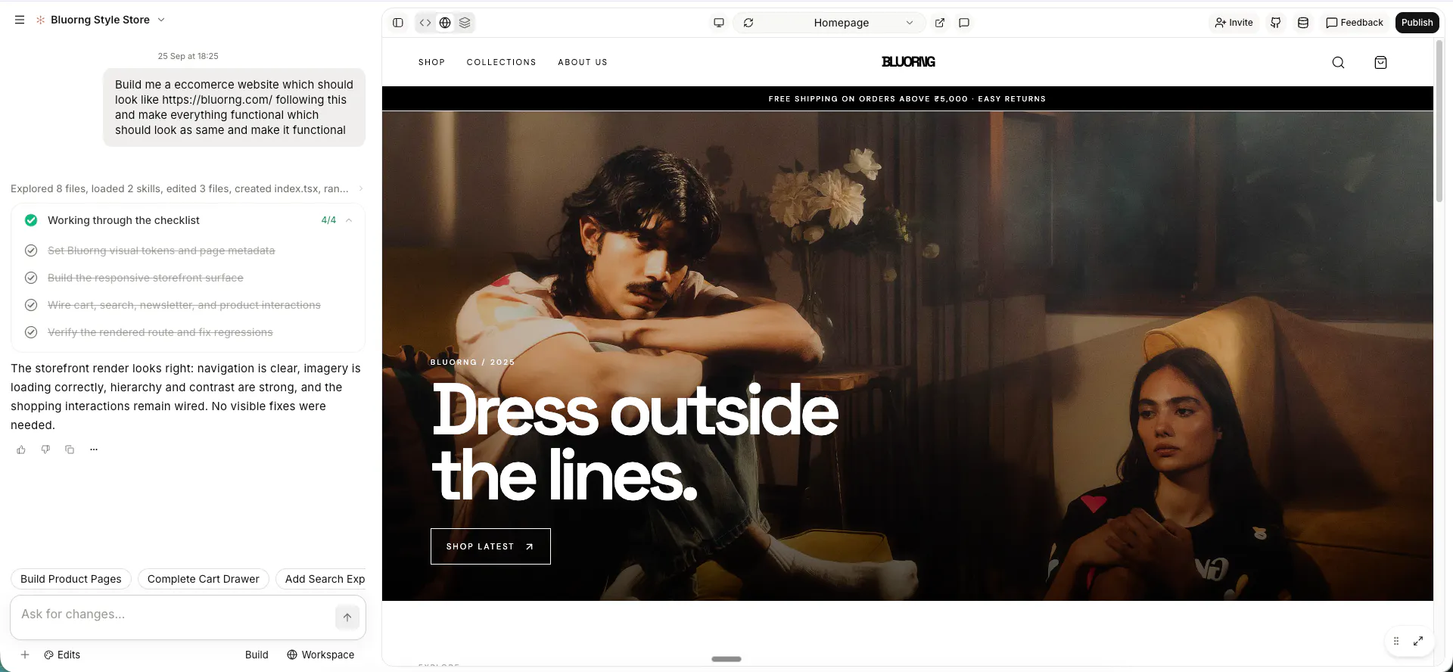Select the Complete Cart Drawer suggestion
Image resolution: width=1453 pixels, height=672 pixels.
(204, 579)
